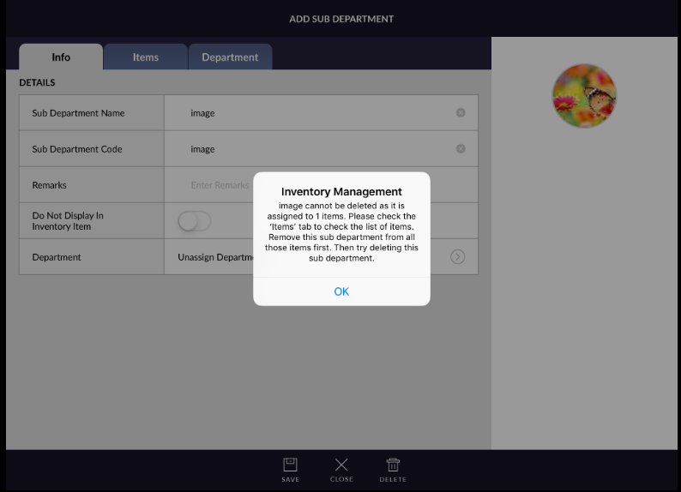The image size is (681, 492).
Task: Focus the Enter Remarks text field
Action: [x=220, y=185]
